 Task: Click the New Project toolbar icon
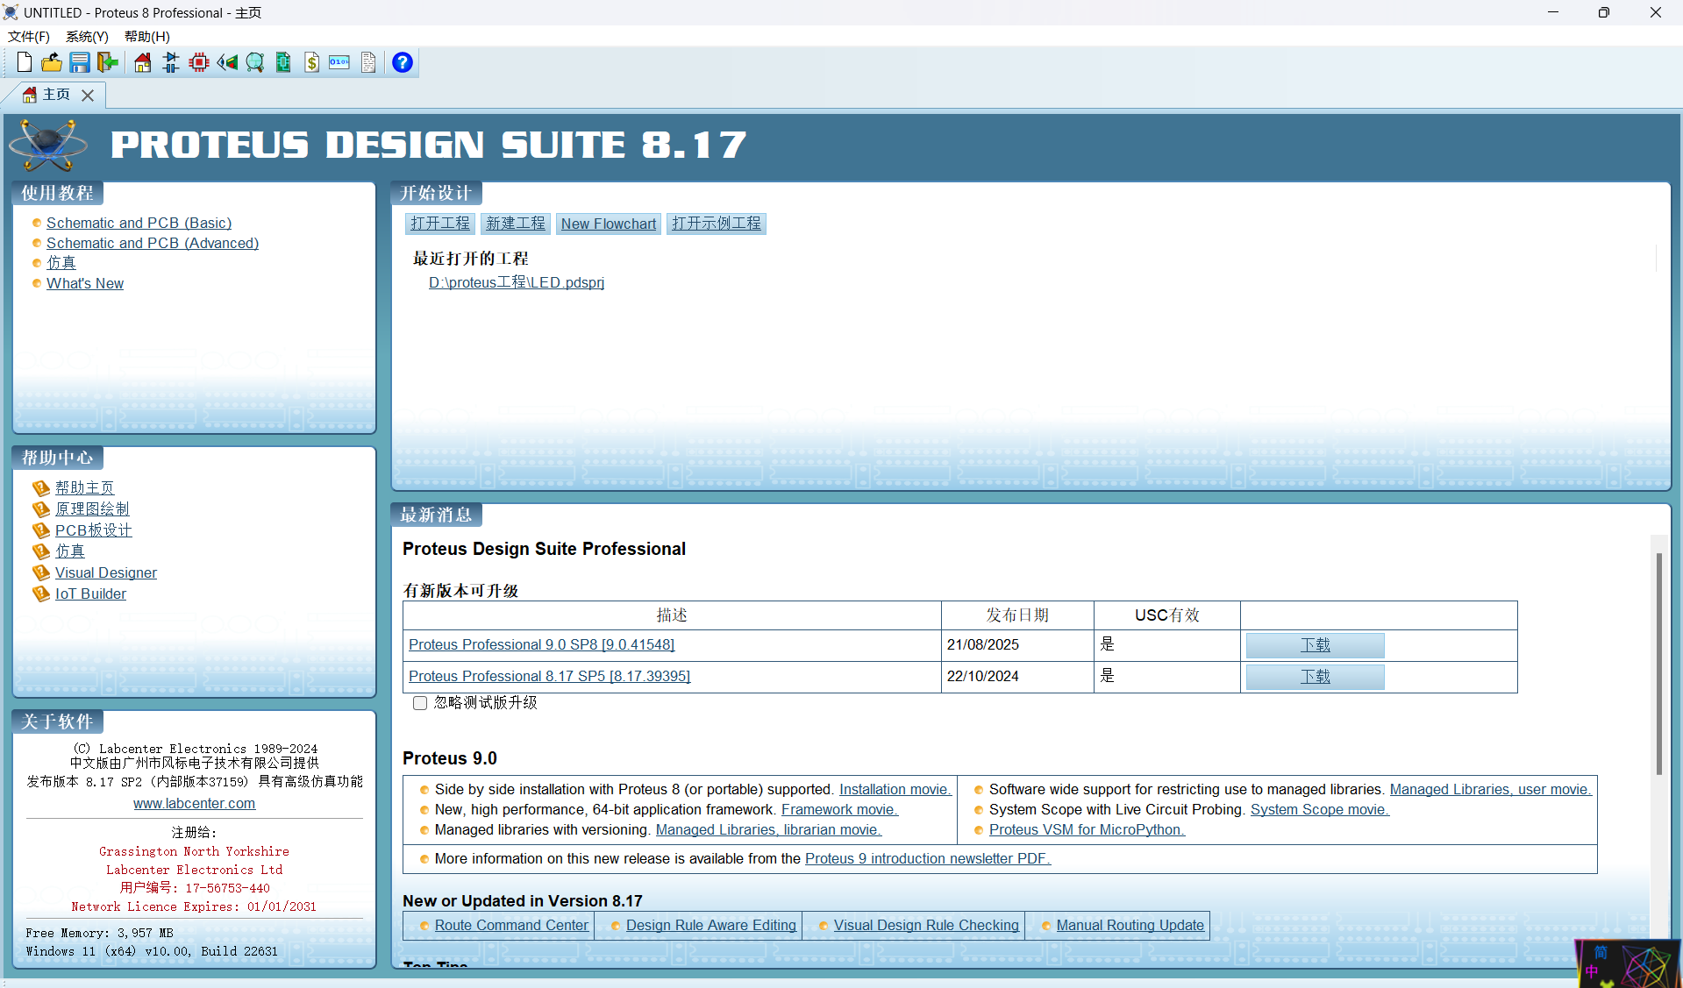tap(25, 62)
